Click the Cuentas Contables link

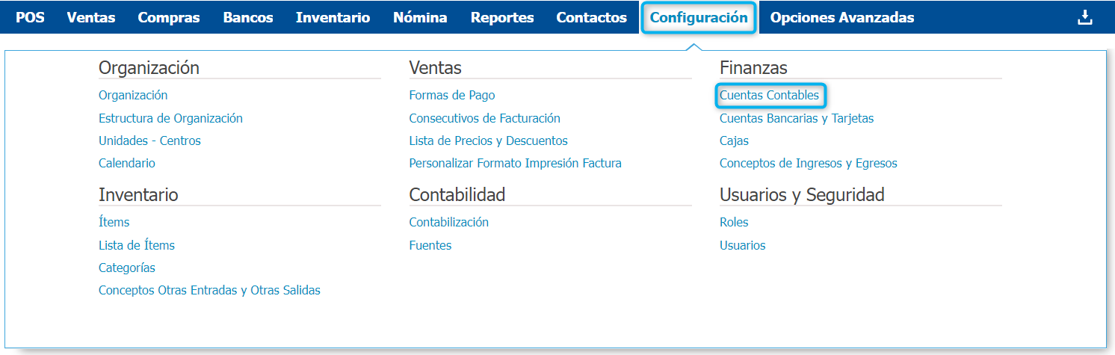(x=769, y=96)
